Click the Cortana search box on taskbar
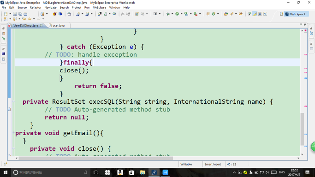The height and width of the screenshot is (177, 315). point(50,172)
